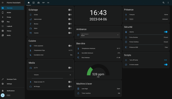This screenshot has width=172, height=99.
Task: Open the Media panel
Action: click(x=12, y=35)
